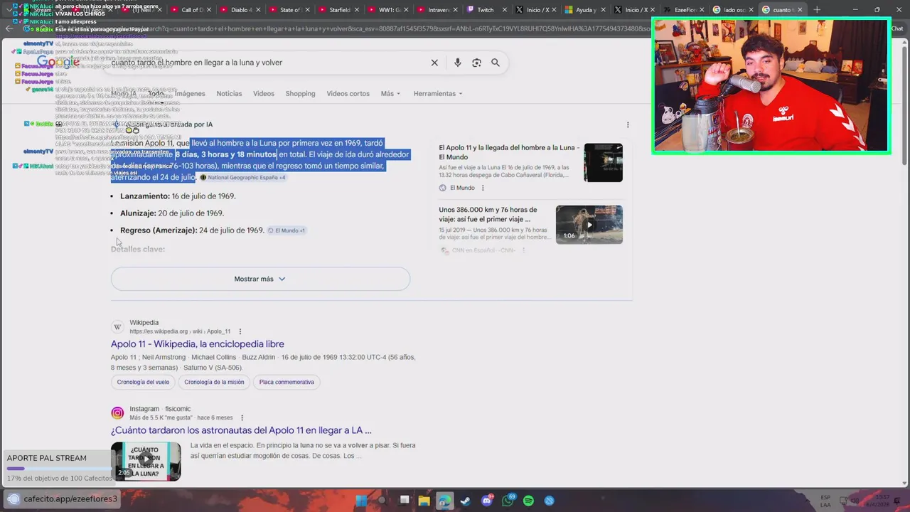Open three-dot menu beside Wikipedia result URL

click(x=240, y=331)
